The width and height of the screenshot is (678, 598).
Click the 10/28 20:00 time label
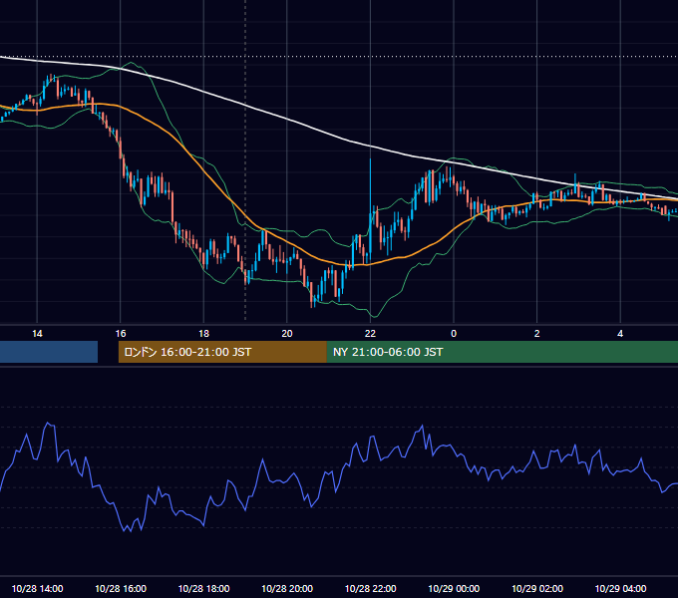tap(287, 588)
